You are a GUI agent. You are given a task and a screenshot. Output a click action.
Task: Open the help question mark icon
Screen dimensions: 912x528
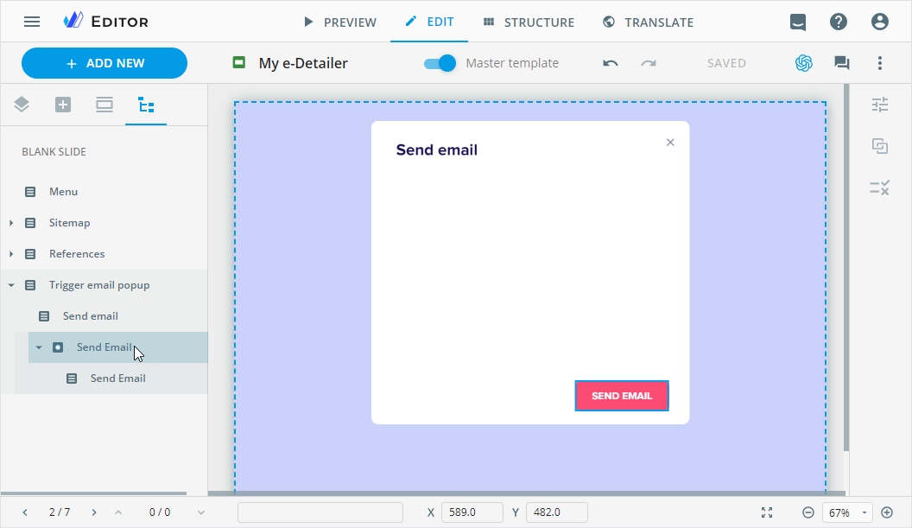pyautogui.click(x=839, y=22)
